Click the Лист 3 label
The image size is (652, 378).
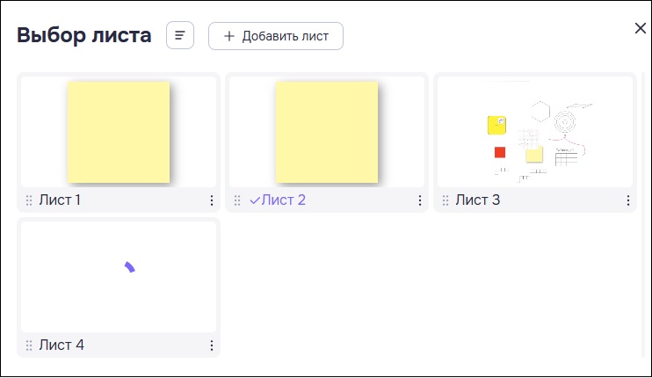(478, 200)
